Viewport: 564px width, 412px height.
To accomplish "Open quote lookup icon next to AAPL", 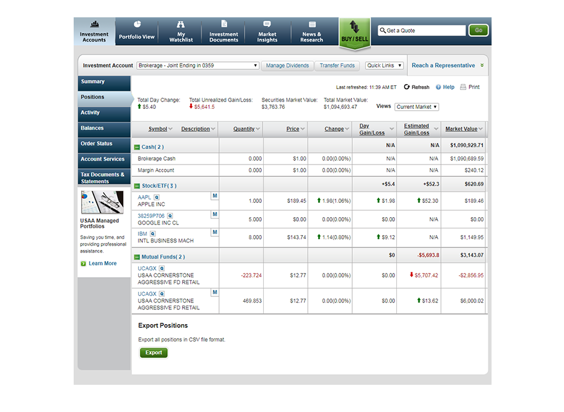I will [x=157, y=197].
